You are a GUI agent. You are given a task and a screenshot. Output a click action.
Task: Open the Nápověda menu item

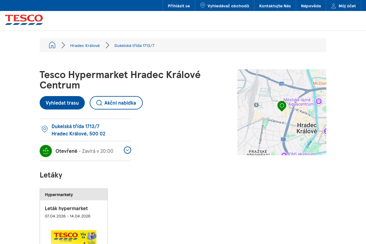[311, 5]
